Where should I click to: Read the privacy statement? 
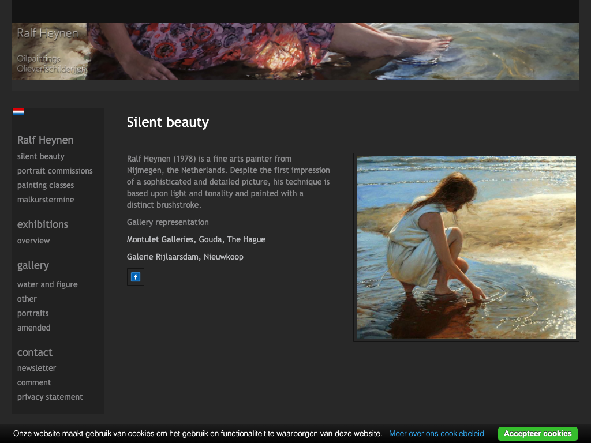(50, 397)
